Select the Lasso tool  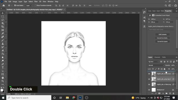pos(3,20)
